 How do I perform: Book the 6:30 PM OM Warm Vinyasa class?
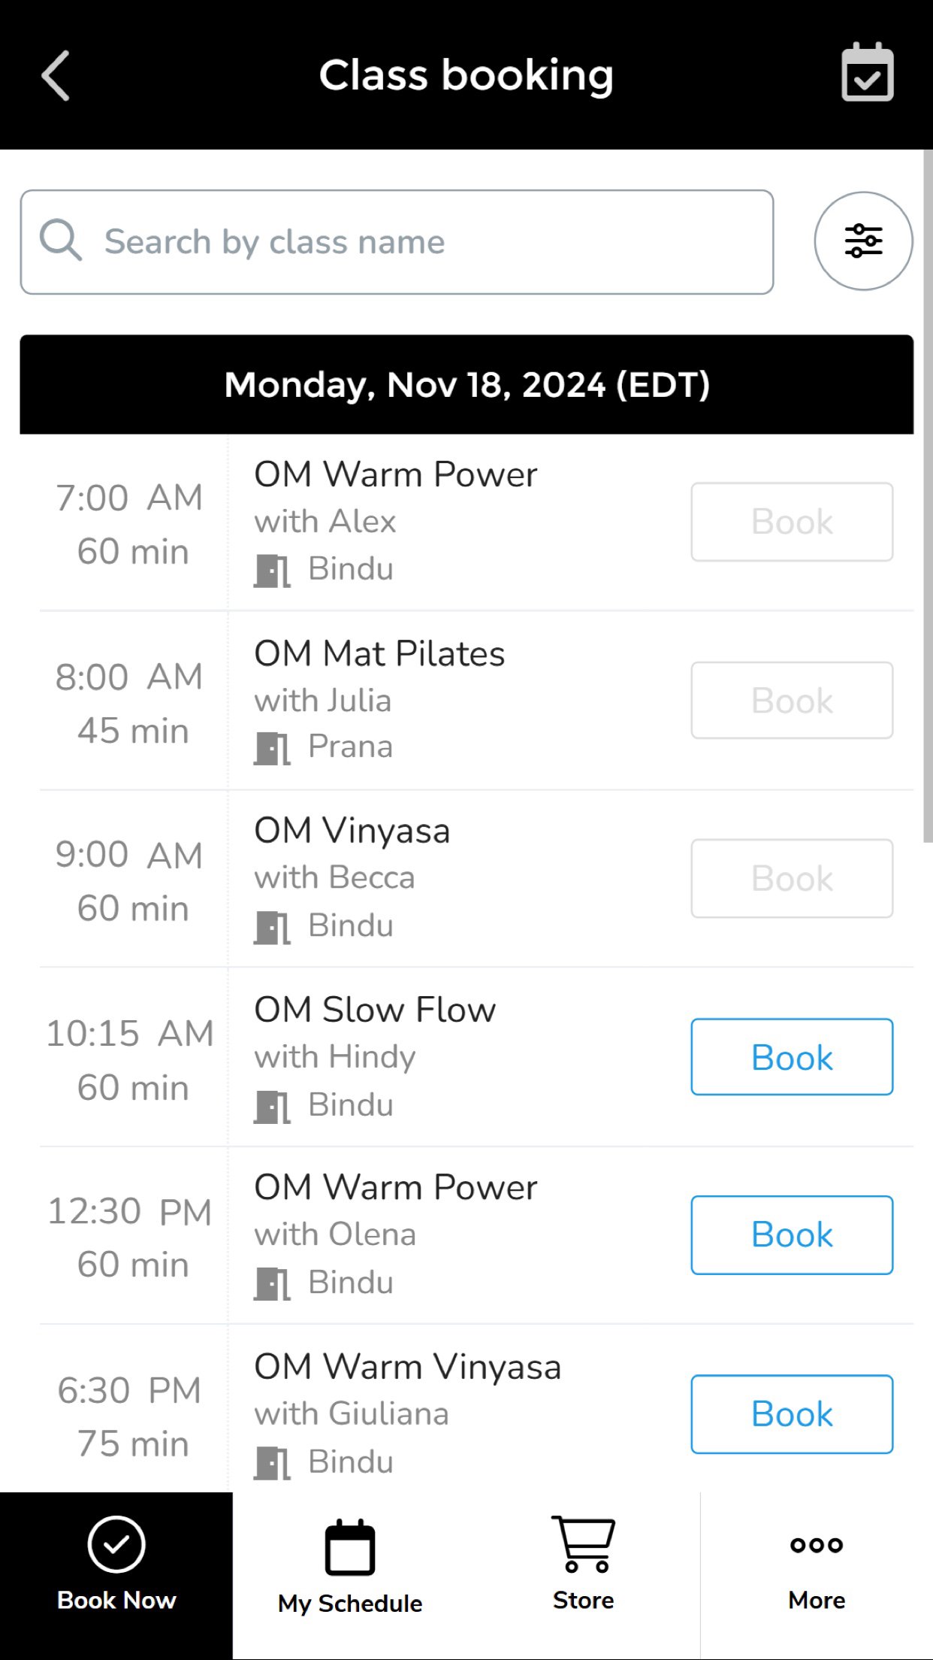tap(792, 1414)
